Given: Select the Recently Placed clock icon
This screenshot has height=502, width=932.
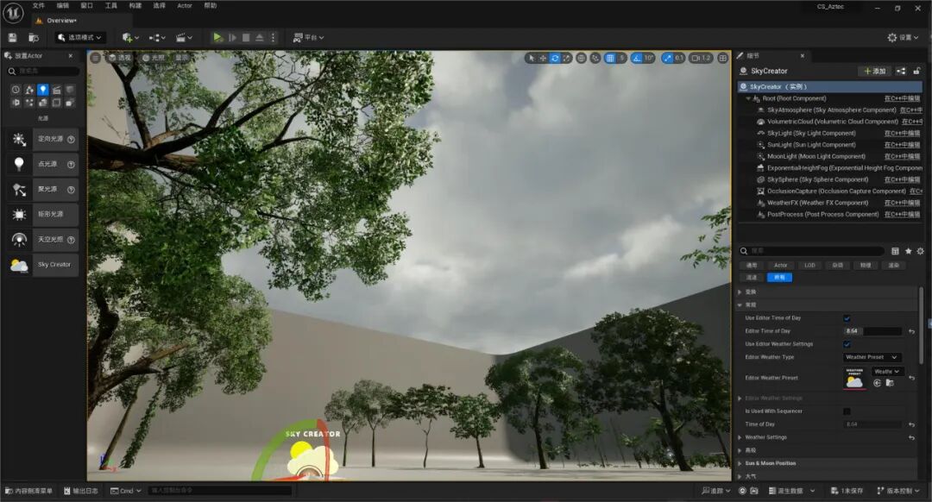Looking at the screenshot, I should click(x=16, y=90).
